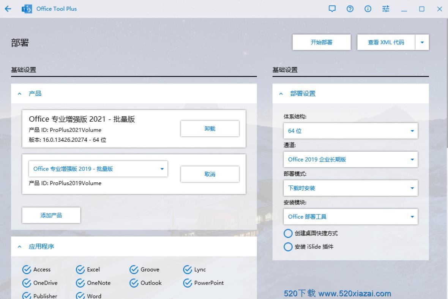Enable 安装 iSlide 插件 option

pos(288,247)
